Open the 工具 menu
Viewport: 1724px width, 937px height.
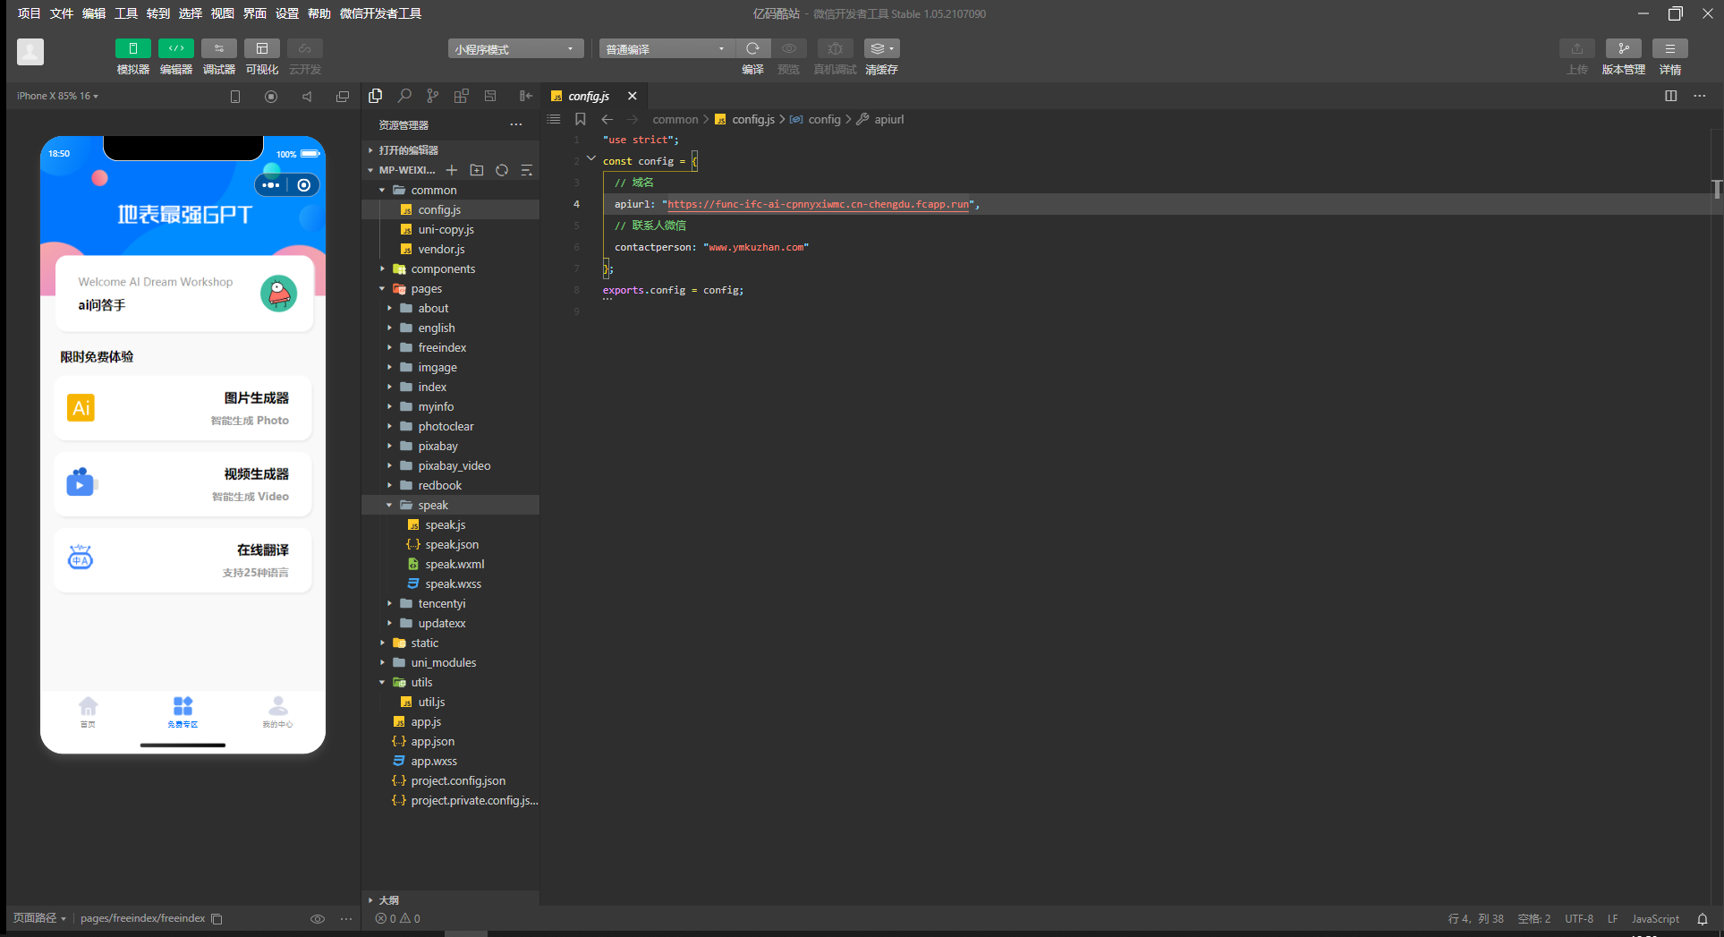tap(126, 13)
